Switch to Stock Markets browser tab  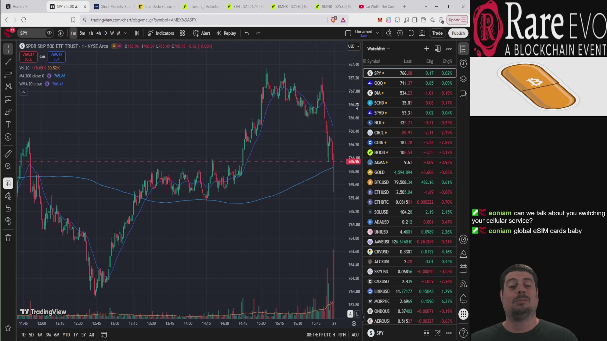point(112,7)
